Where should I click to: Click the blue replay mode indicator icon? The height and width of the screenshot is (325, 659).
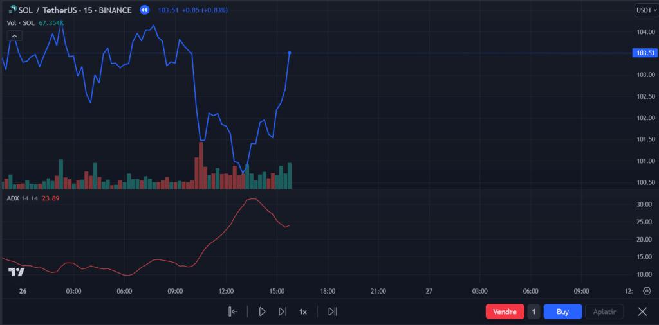pos(145,10)
